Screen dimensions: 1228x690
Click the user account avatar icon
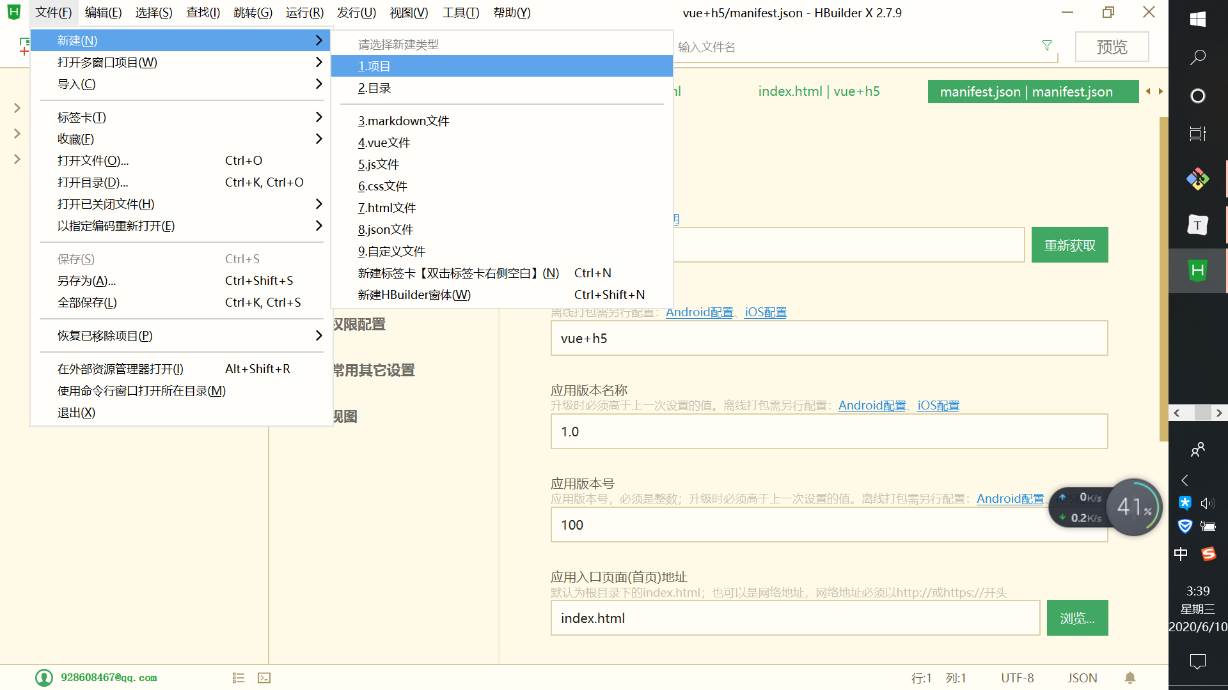coord(44,678)
